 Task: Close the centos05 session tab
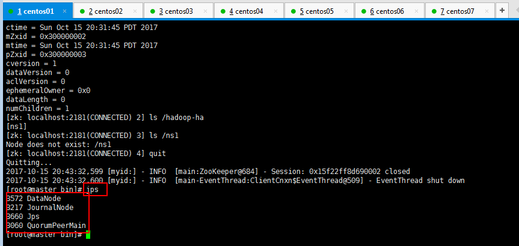(x=345, y=11)
